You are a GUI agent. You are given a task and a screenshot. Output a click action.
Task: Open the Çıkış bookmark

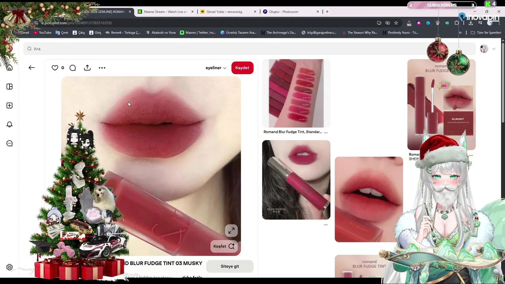pos(79,33)
